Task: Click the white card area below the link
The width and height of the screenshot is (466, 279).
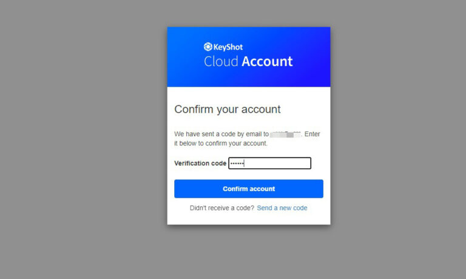Action: (x=249, y=218)
